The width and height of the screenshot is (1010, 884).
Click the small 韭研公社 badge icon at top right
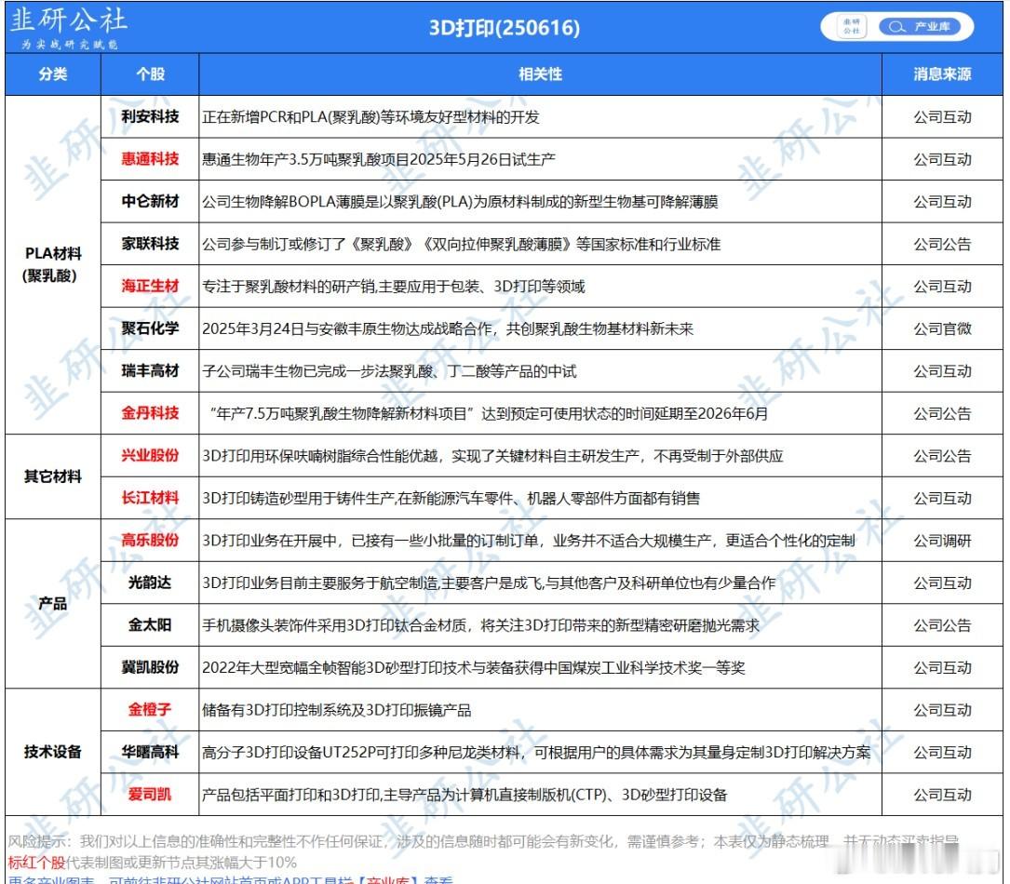(x=852, y=27)
